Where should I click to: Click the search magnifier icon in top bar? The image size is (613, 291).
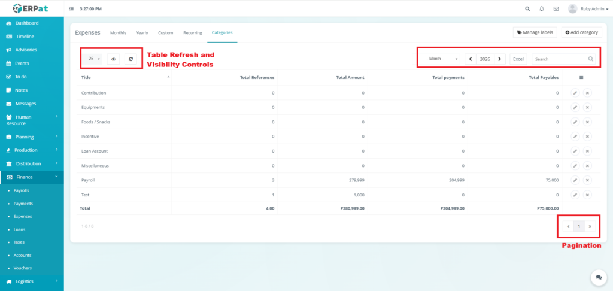(527, 9)
